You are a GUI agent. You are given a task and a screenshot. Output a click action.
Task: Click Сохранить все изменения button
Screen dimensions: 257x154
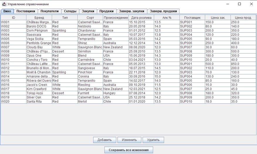(128, 150)
